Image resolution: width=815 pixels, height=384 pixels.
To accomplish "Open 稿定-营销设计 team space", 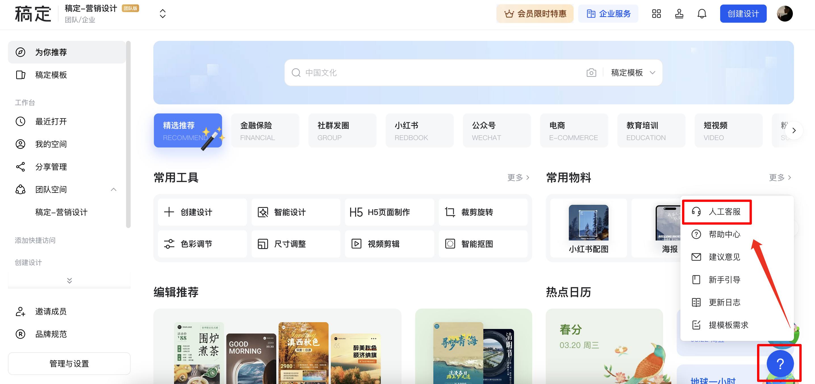I will tap(61, 212).
